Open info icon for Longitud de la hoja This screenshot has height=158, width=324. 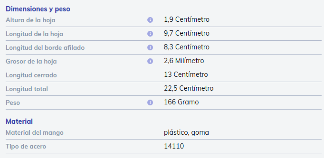(x=150, y=34)
